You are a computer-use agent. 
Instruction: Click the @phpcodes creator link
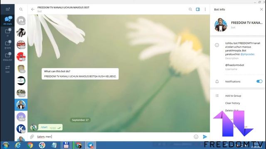[247, 54]
